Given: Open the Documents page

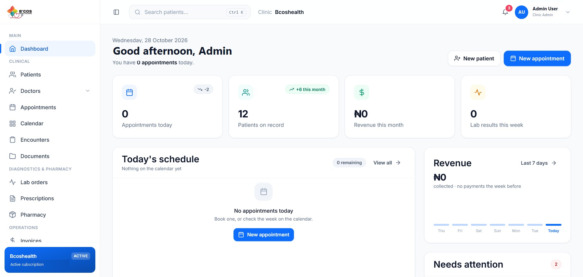Looking at the screenshot, I should pos(50,156).
